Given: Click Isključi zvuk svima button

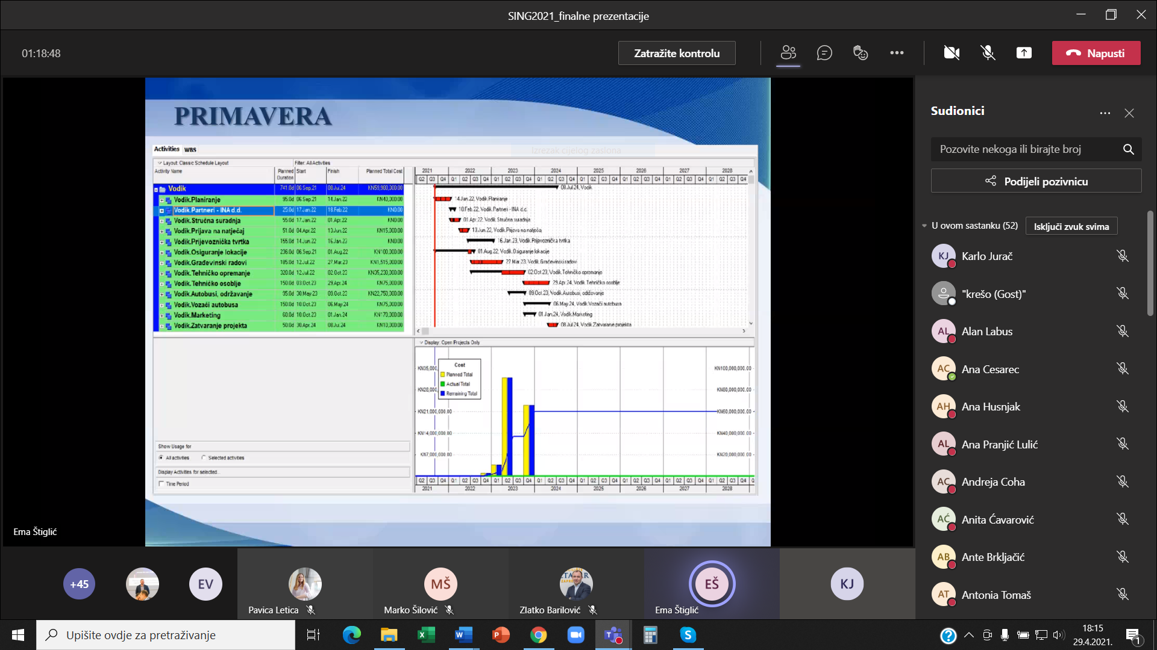Looking at the screenshot, I should coord(1071,226).
